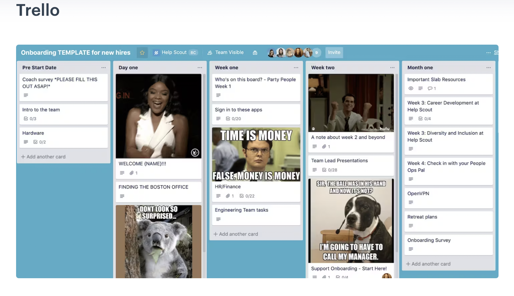Open Week 4: Check in with People Ops Pal

[449, 171]
